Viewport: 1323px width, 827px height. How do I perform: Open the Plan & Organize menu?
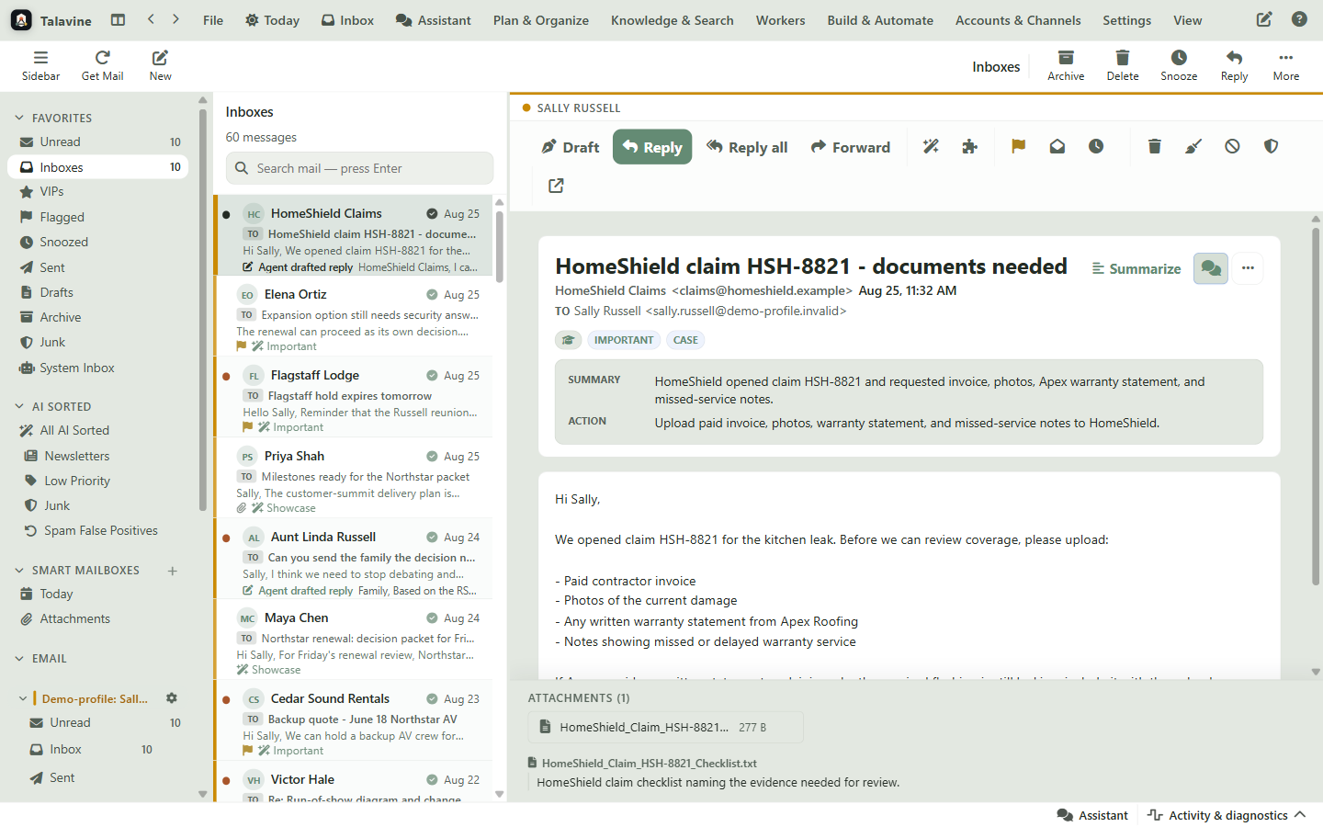point(541,20)
